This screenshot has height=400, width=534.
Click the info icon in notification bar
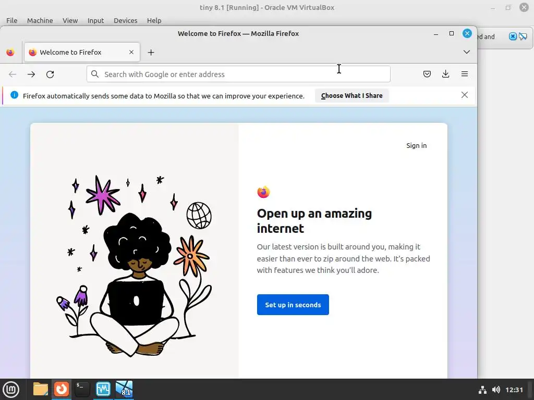click(14, 95)
